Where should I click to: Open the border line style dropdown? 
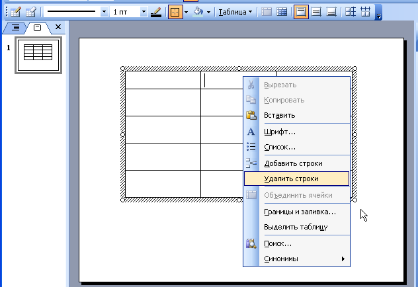point(104,12)
